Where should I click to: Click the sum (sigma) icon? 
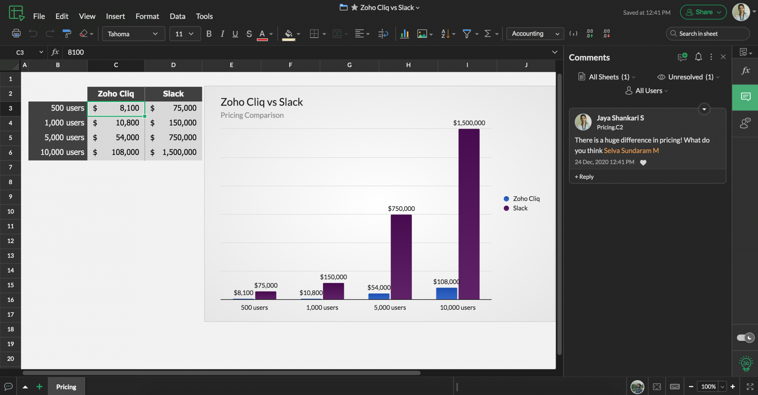pos(488,34)
